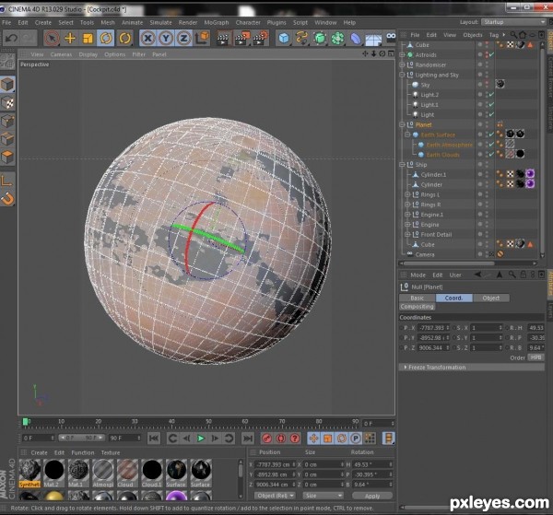Open the MoGraph menu

[217, 22]
